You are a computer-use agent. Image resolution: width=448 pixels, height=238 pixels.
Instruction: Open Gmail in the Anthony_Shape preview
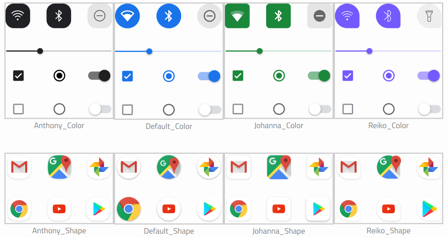19,167
